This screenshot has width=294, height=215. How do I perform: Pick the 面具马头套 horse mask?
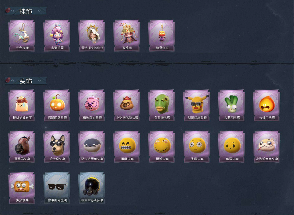coord(22,147)
